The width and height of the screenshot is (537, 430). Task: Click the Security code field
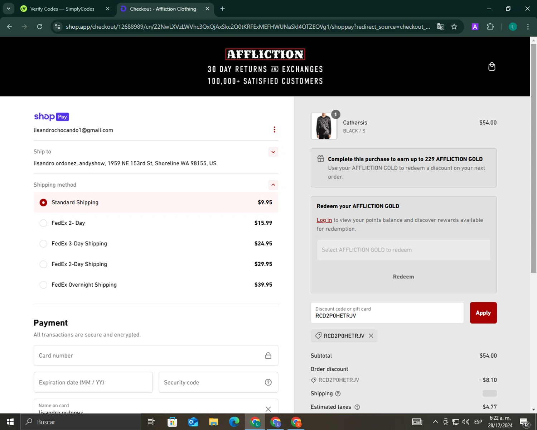click(x=218, y=382)
